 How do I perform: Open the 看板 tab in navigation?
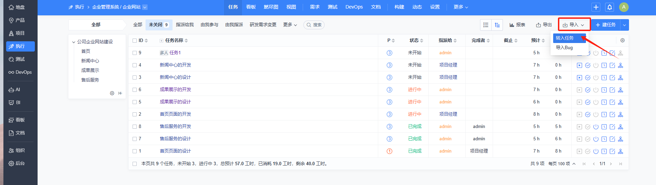[251, 7]
